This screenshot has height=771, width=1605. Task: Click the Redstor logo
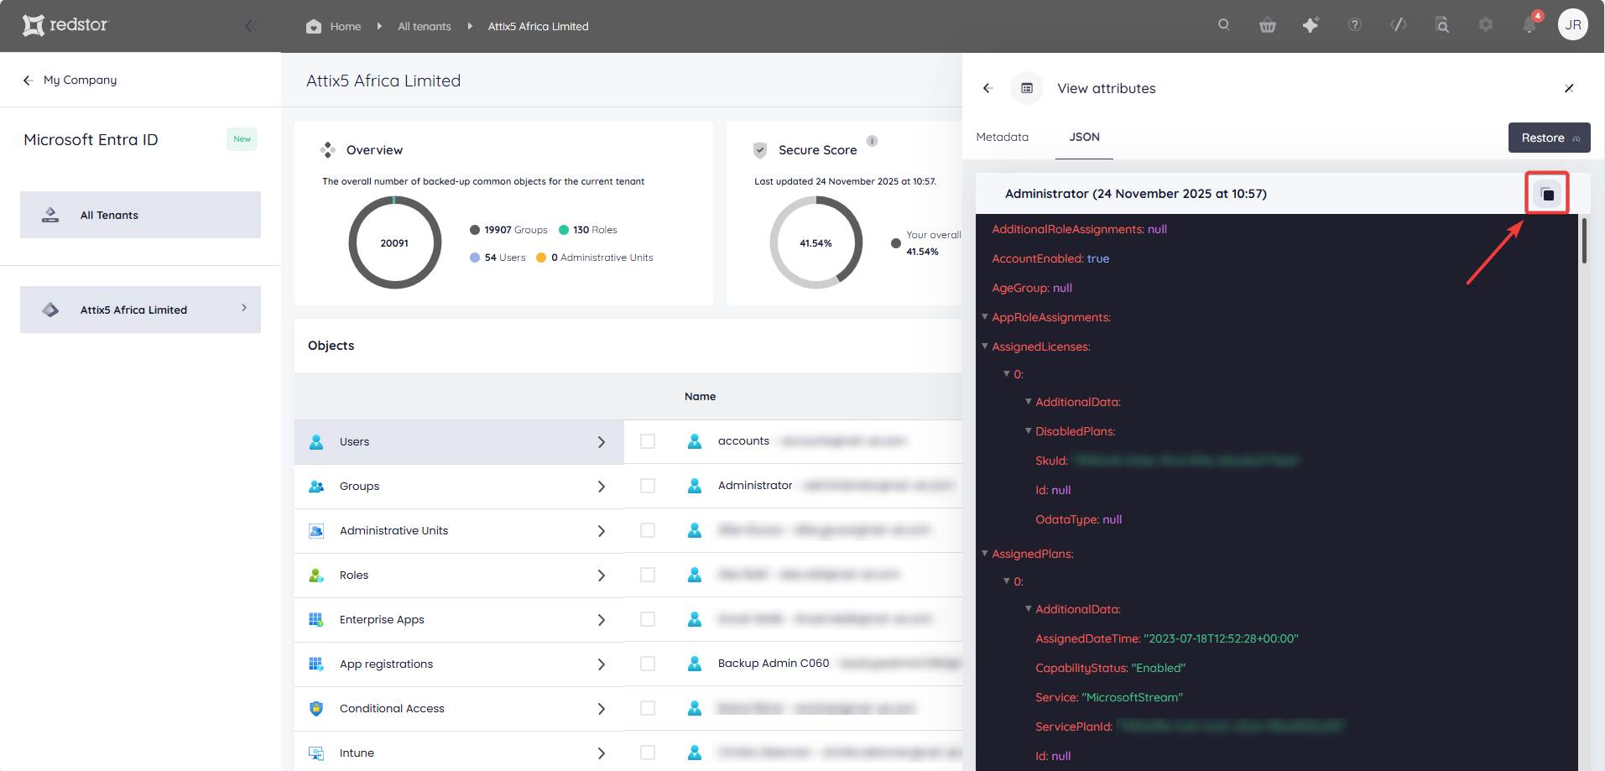[65, 25]
